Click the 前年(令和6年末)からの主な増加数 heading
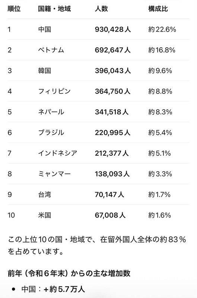 coord(69,273)
